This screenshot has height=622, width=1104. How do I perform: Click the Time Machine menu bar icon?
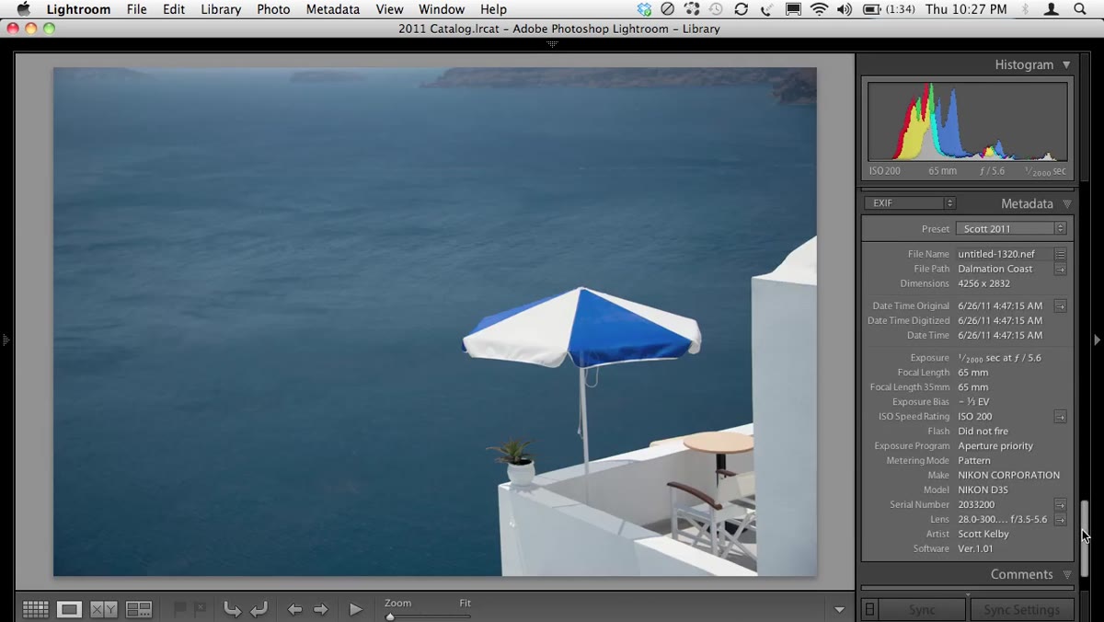[716, 9]
